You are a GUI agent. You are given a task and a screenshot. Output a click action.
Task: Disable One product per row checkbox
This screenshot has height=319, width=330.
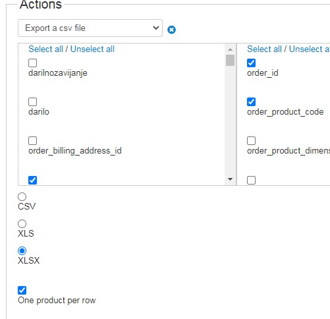coord(22,291)
